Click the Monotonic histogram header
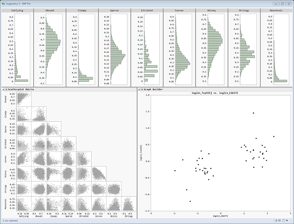Viewport: 294px width, 224px height. 276,10
